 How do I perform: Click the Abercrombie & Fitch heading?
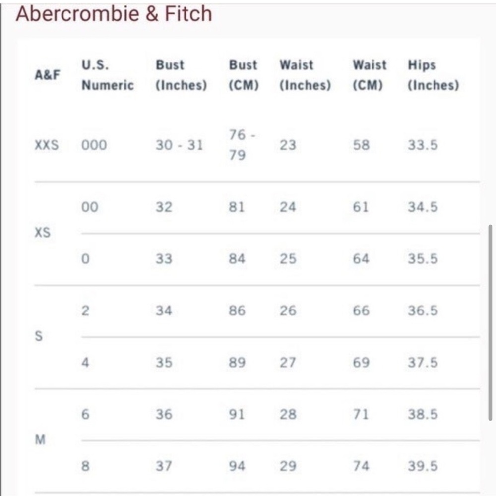click(x=114, y=14)
